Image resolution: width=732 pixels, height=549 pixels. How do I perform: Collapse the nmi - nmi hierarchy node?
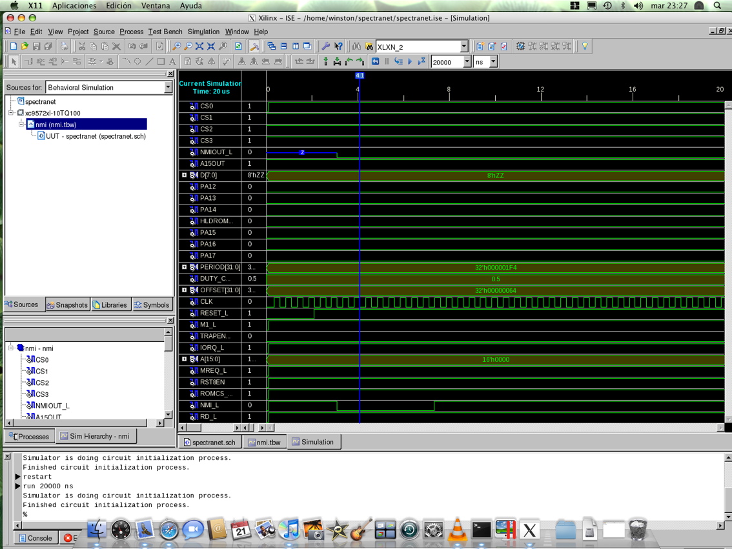point(11,348)
